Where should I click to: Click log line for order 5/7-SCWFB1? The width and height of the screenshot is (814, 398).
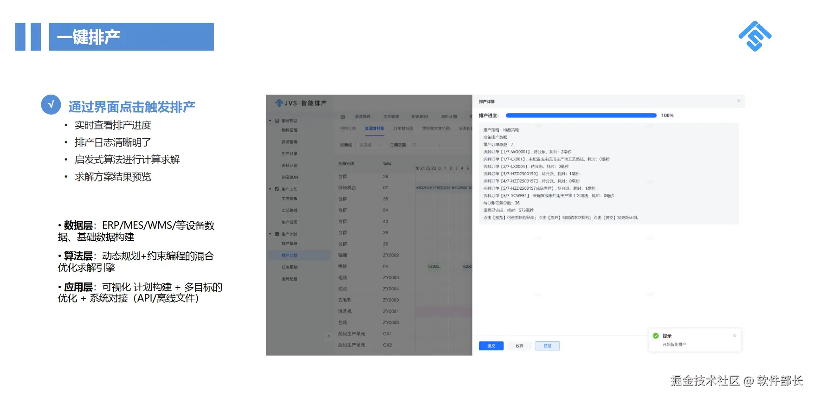click(x=549, y=196)
